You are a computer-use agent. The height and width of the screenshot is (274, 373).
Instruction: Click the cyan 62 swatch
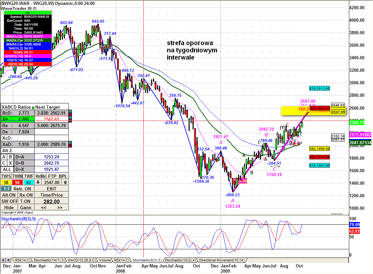click(x=29, y=182)
